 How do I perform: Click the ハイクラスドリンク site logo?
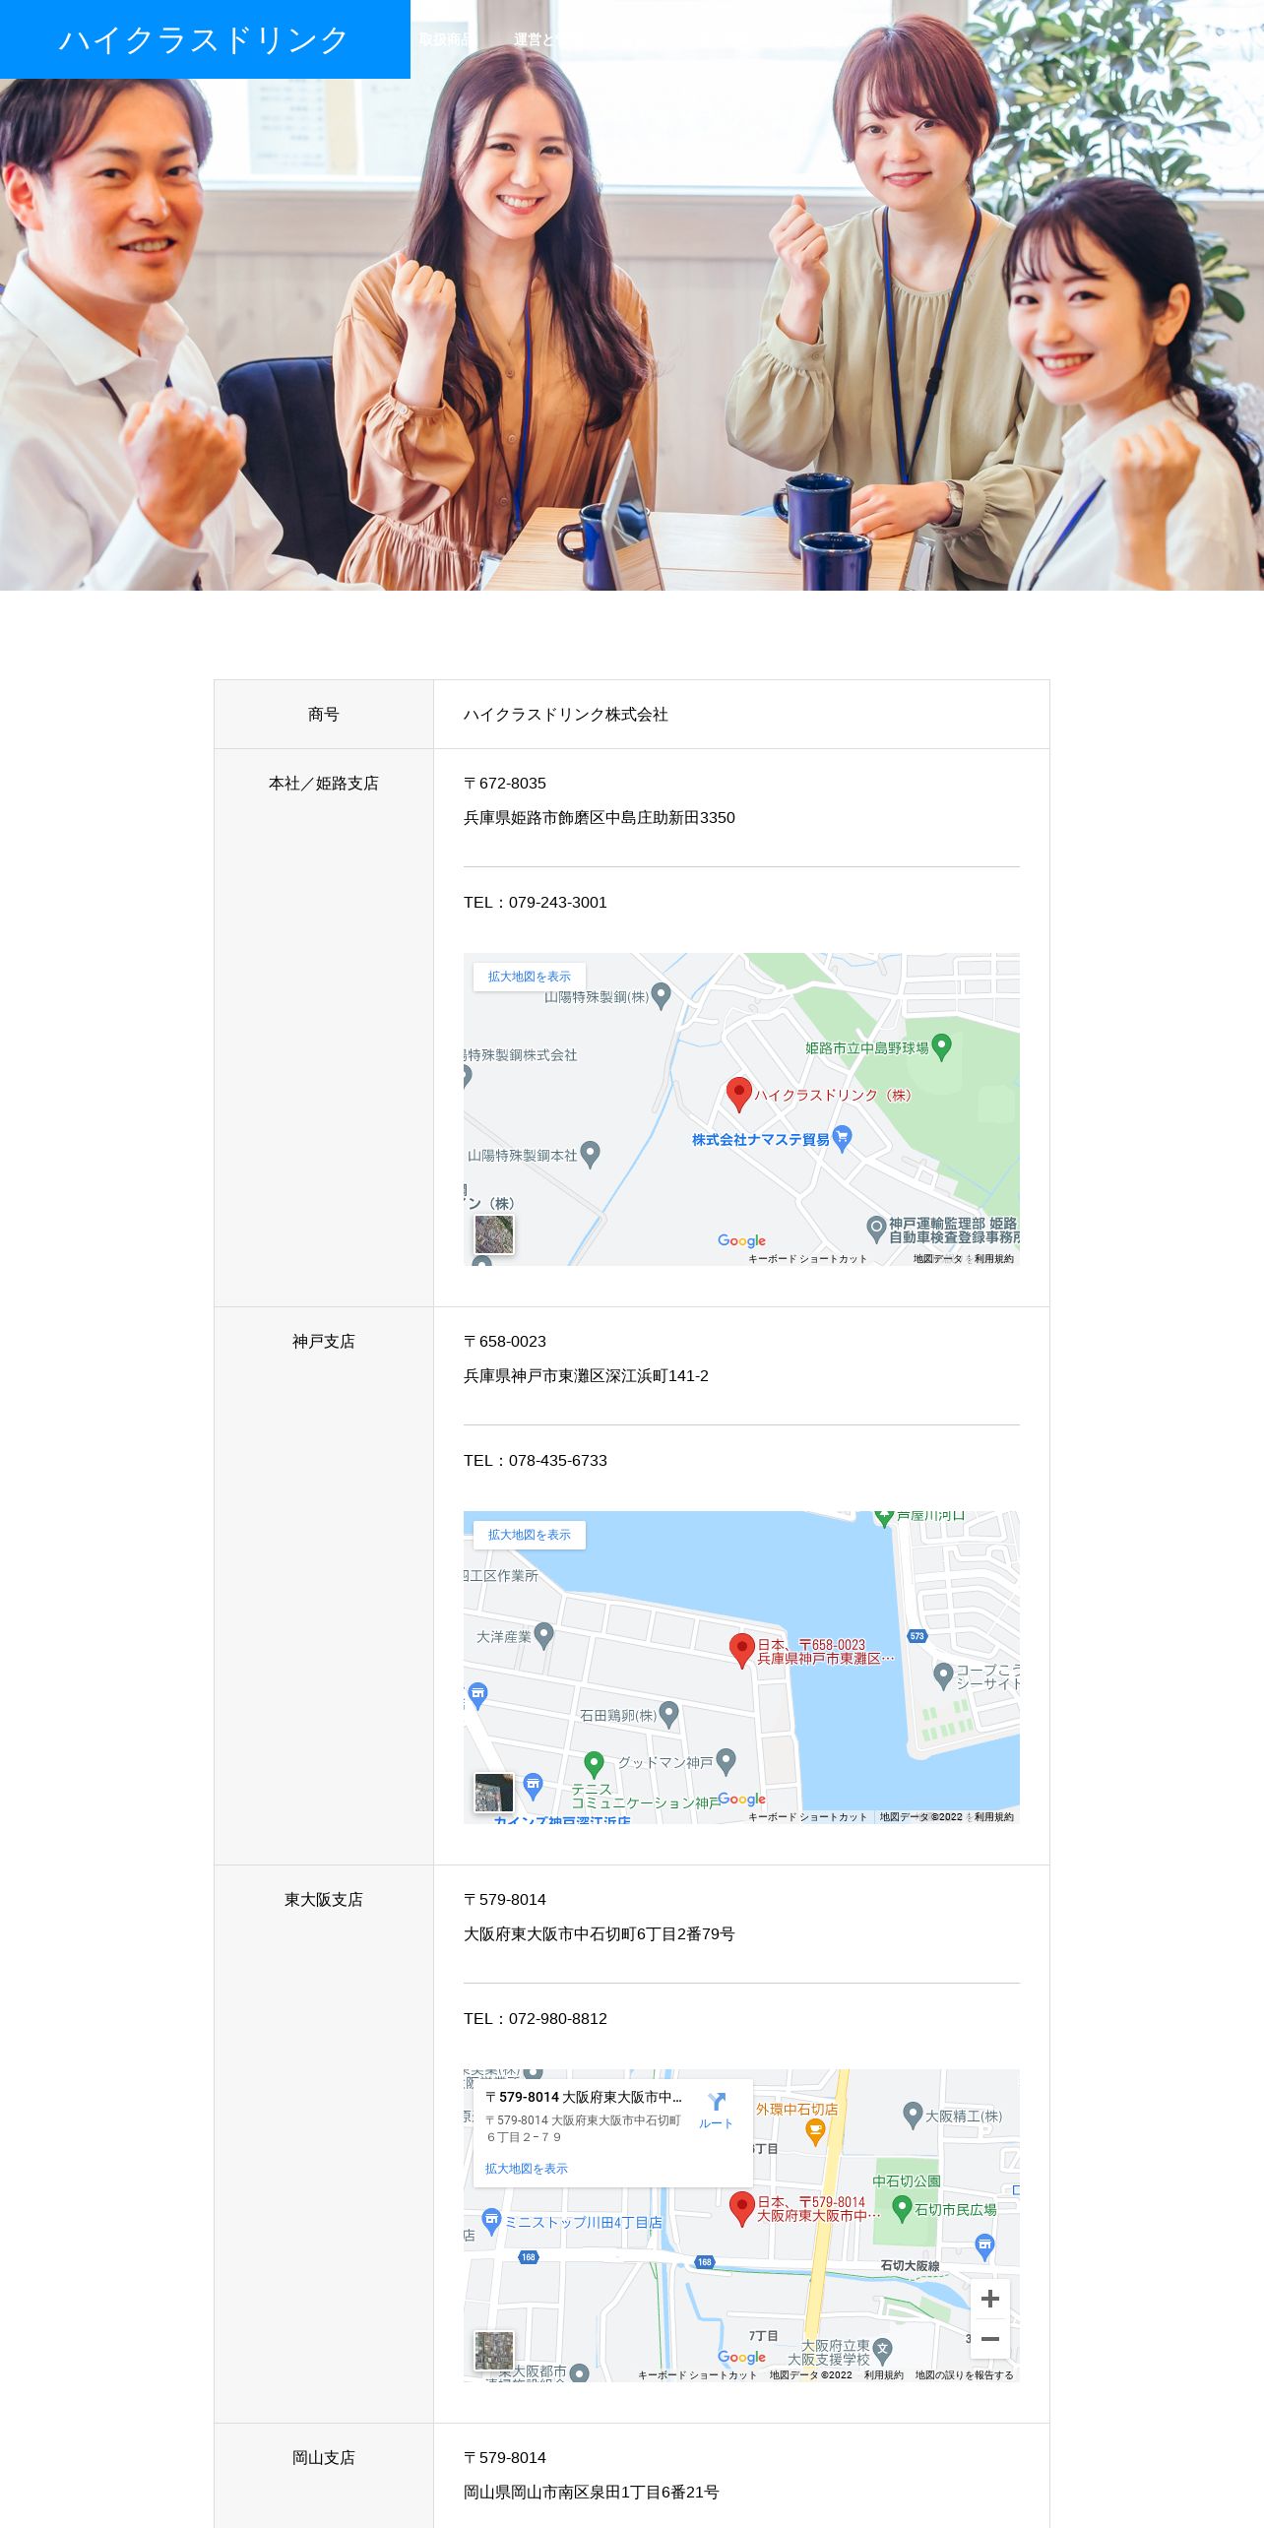click(204, 39)
